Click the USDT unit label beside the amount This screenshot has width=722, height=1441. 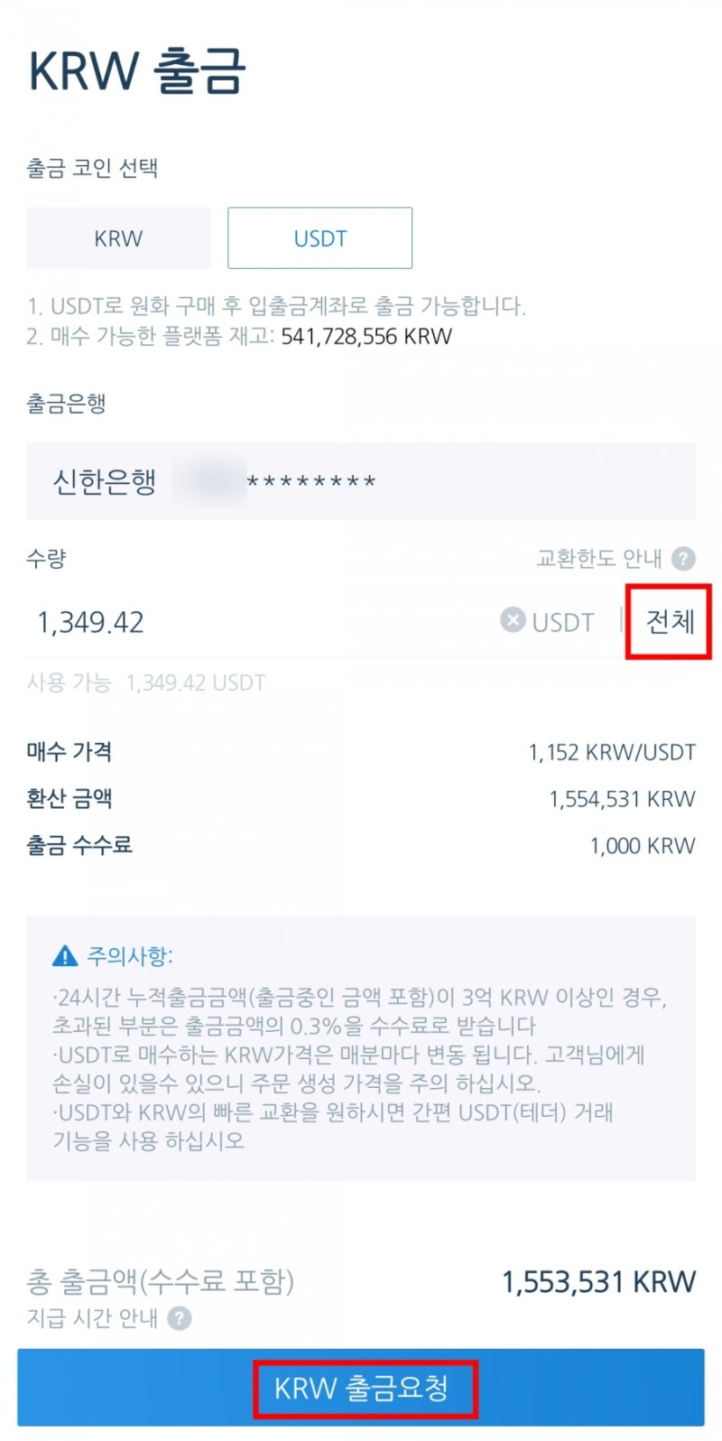click(561, 621)
